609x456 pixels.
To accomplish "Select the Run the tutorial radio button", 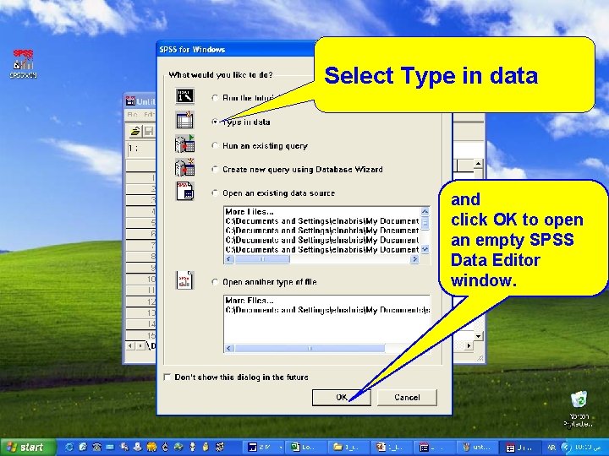I will click(215, 98).
